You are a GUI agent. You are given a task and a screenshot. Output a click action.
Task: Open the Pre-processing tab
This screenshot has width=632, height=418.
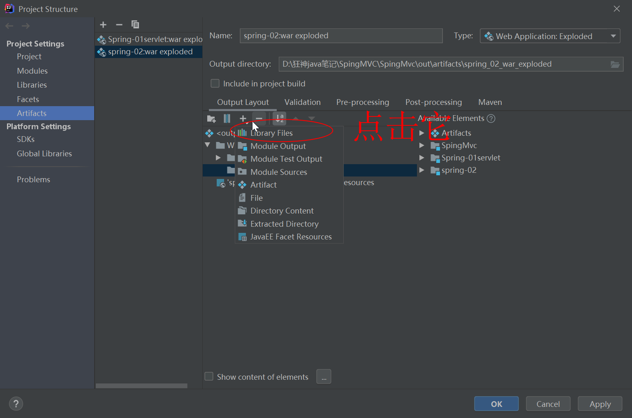coord(363,102)
